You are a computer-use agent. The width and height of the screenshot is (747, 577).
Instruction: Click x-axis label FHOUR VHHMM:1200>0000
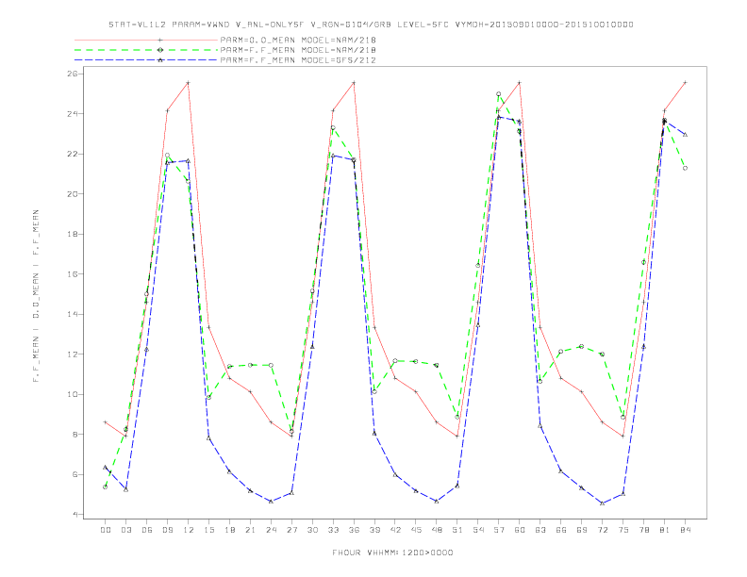pos(392,552)
